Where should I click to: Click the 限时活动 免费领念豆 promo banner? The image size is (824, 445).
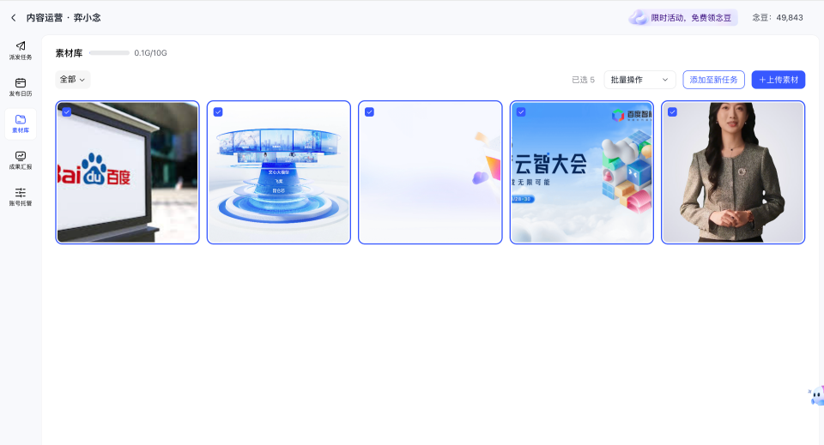point(683,17)
